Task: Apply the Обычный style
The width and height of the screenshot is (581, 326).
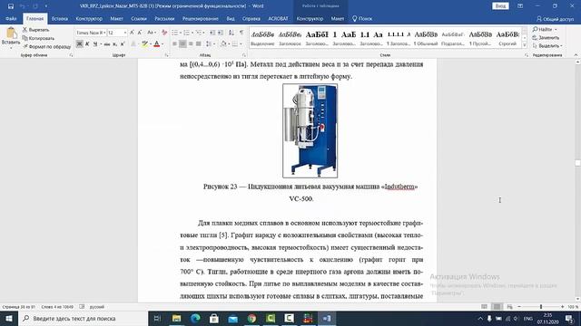Action: pos(426,38)
